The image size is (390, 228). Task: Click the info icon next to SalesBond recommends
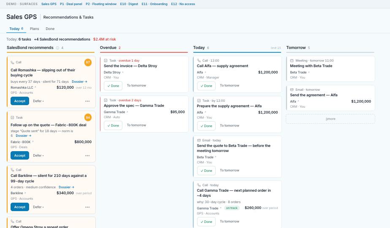[x=57, y=48]
